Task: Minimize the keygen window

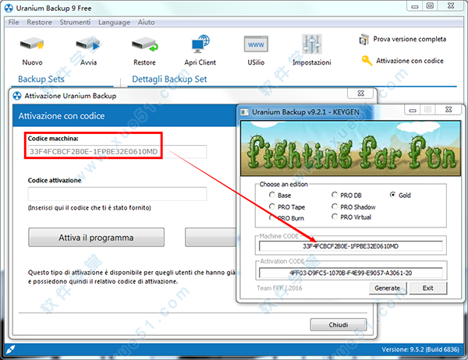Action: pyautogui.click(x=413, y=110)
